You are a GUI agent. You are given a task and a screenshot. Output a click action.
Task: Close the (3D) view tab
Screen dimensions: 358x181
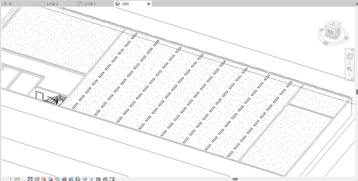[149, 4]
